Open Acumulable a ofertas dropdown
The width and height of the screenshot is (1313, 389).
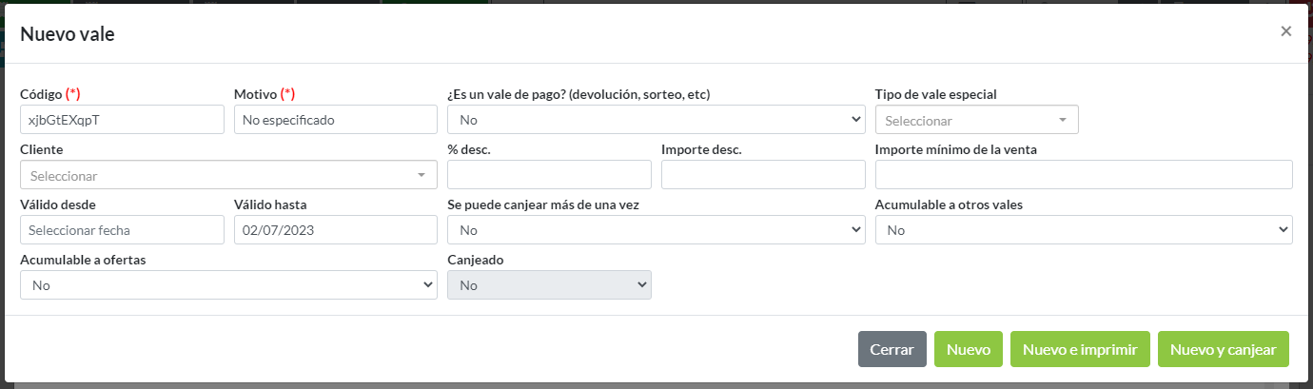228,285
